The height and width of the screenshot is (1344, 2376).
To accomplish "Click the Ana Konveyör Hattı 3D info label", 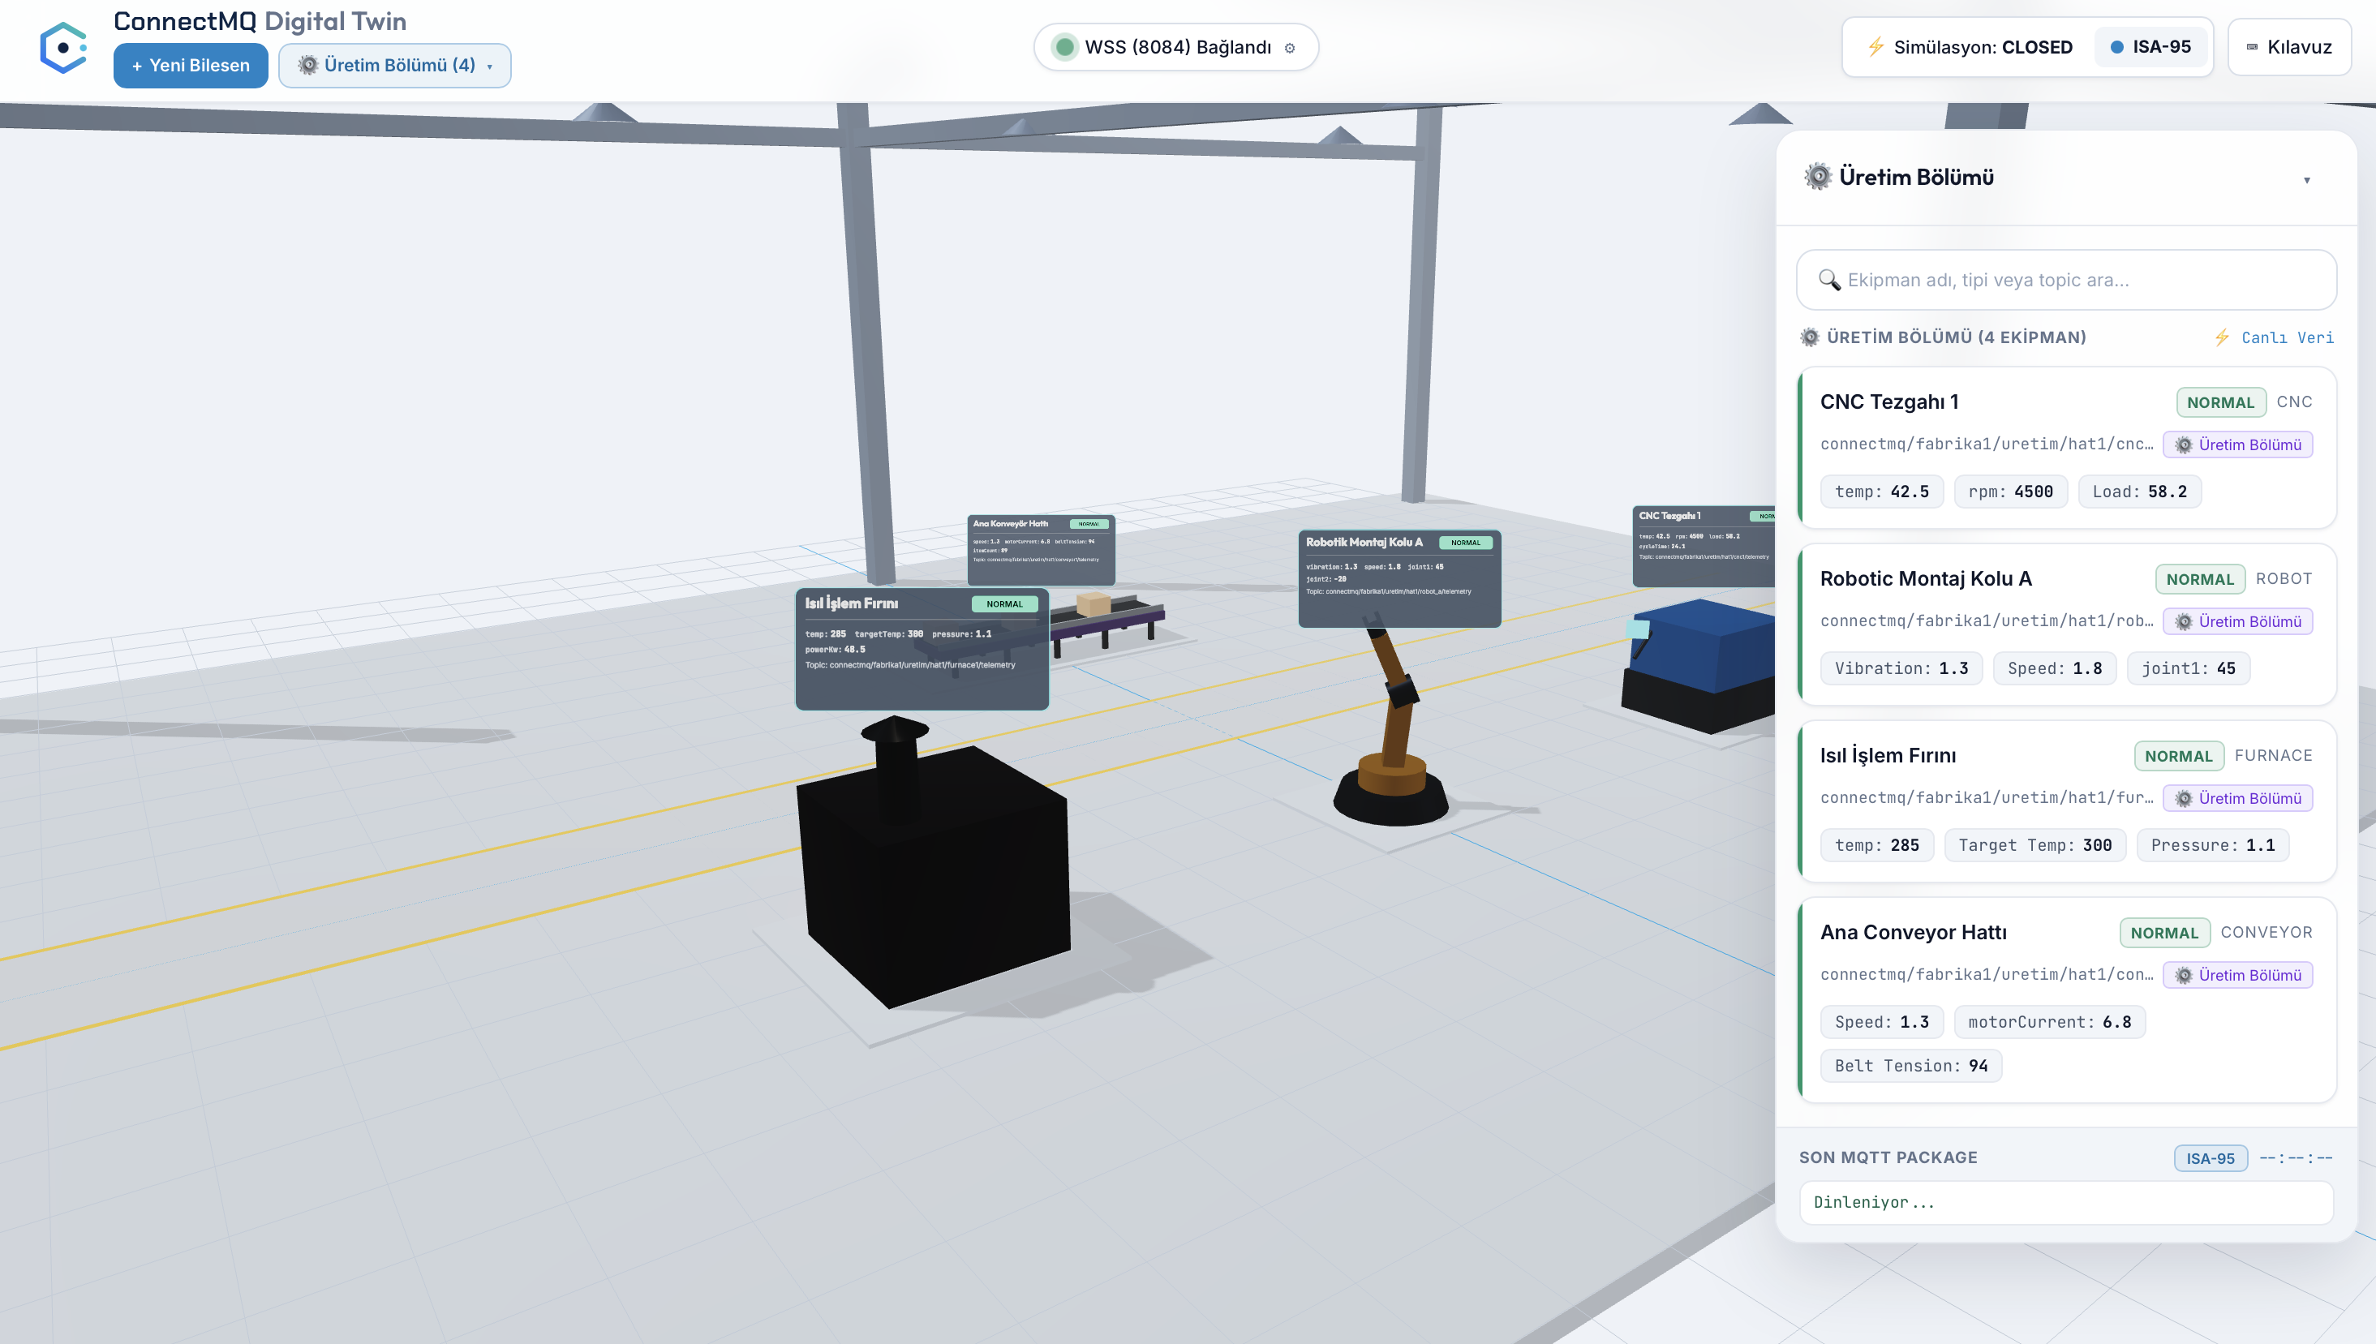I will pos(1040,550).
